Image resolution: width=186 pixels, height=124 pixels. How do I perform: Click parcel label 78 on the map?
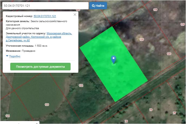[126, 121]
